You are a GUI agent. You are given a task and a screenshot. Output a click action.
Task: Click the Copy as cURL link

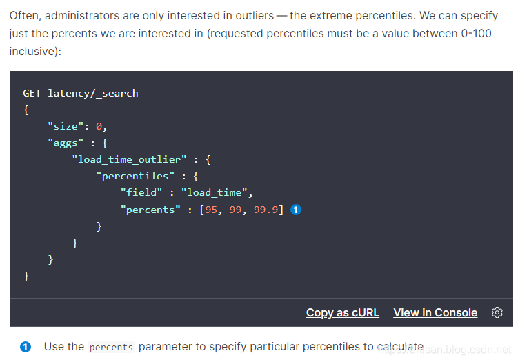coord(342,312)
